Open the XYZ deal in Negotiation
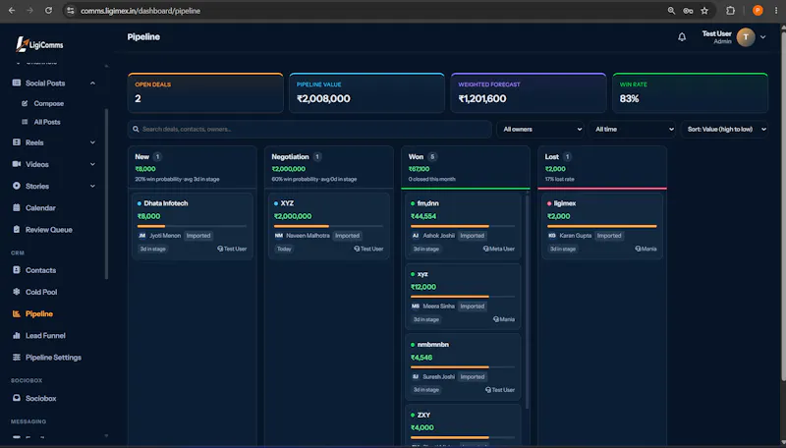The height and width of the screenshot is (448, 786). (x=329, y=226)
